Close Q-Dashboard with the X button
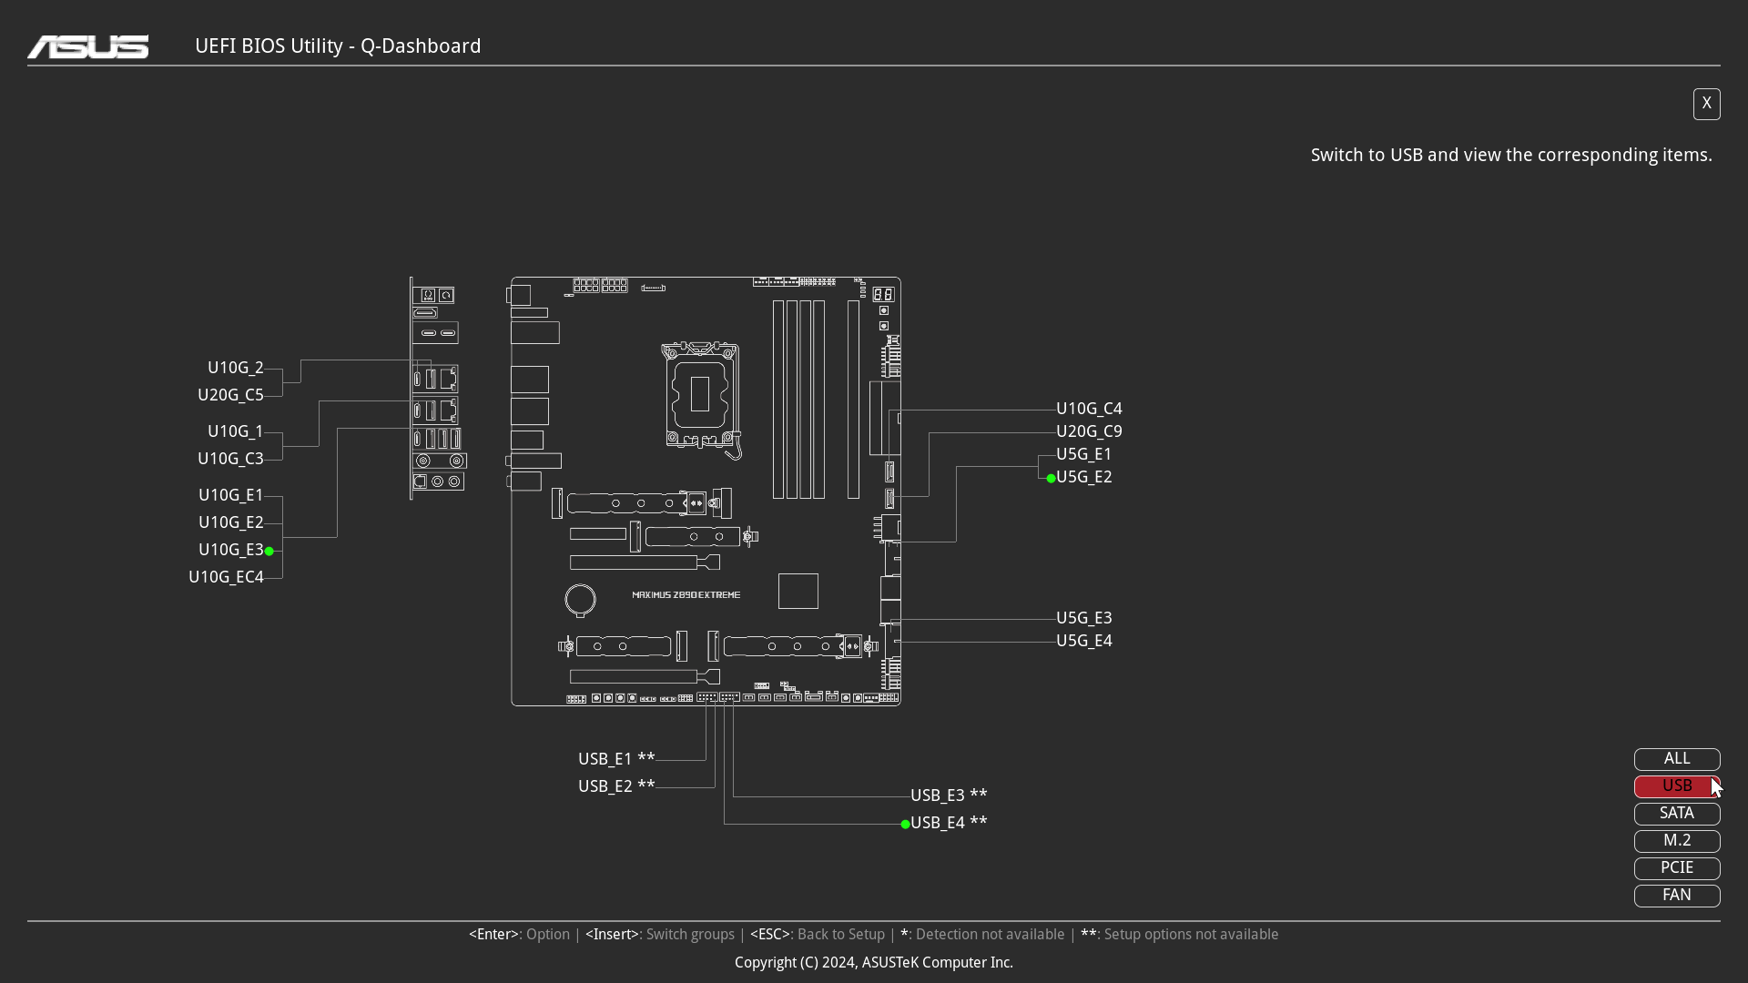 pyautogui.click(x=1707, y=104)
